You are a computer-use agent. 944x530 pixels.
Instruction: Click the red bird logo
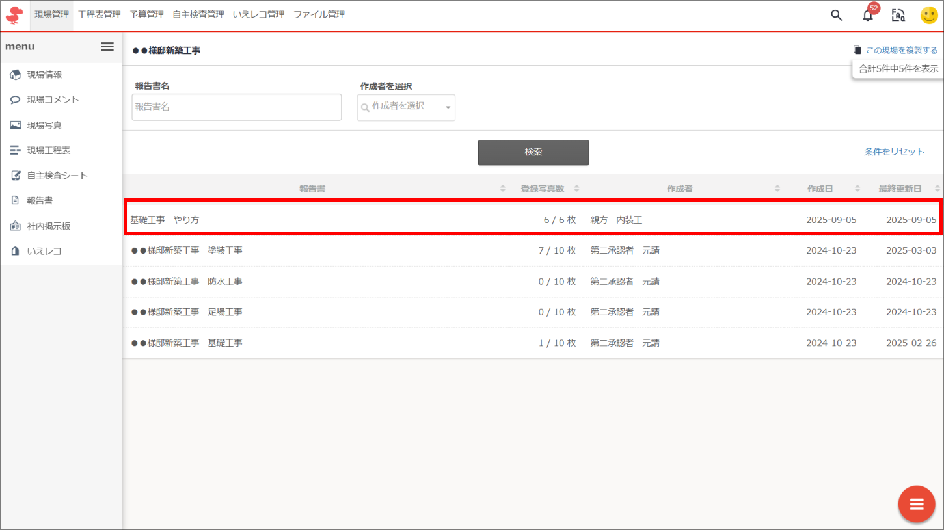click(14, 15)
